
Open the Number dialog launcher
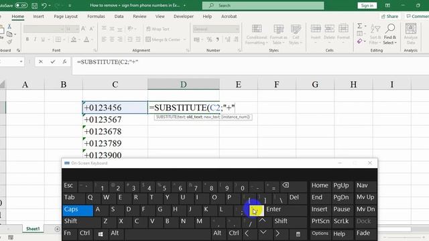[x=239, y=50]
